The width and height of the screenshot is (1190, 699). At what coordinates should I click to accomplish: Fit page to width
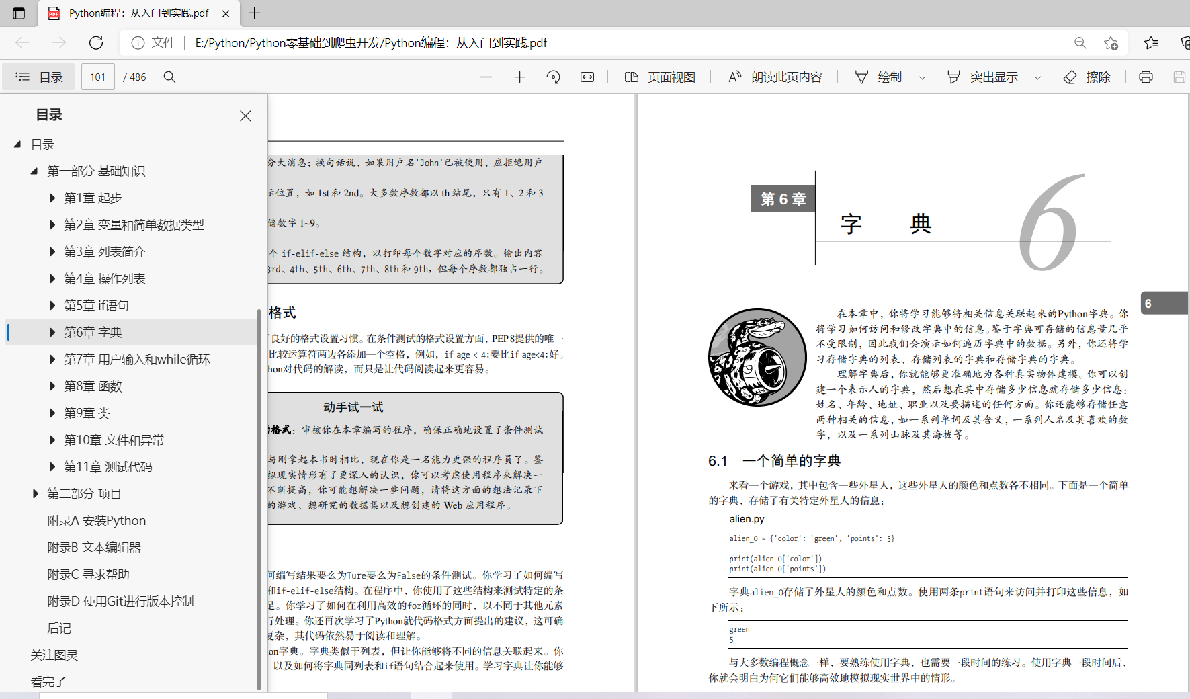587,77
